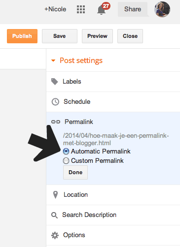Click the Location pin icon
The height and width of the screenshot is (247, 180).
pos(56,195)
